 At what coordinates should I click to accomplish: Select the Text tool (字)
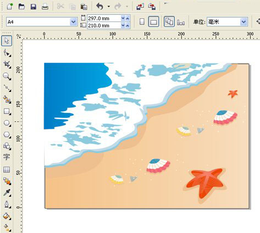pyautogui.click(x=7, y=157)
